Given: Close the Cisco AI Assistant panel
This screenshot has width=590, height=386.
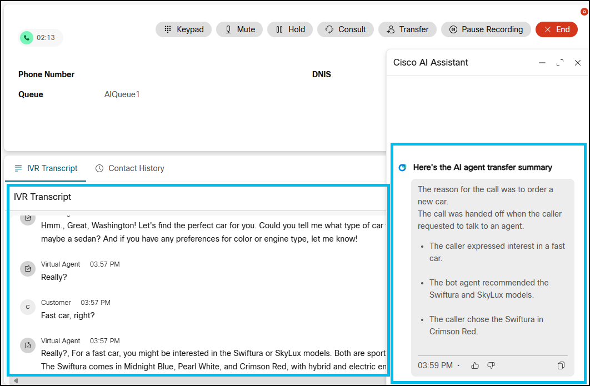Looking at the screenshot, I should pos(578,63).
